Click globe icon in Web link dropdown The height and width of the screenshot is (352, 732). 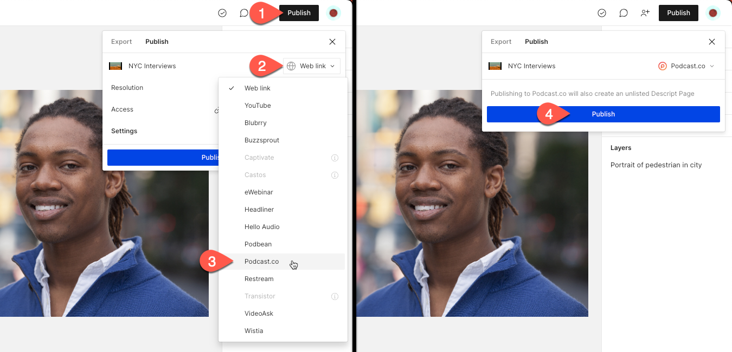click(291, 66)
